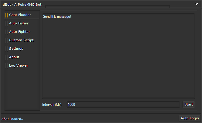Open the Log Viewer tab
This screenshot has height=123, width=202.
pyautogui.click(x=19, y=65)
